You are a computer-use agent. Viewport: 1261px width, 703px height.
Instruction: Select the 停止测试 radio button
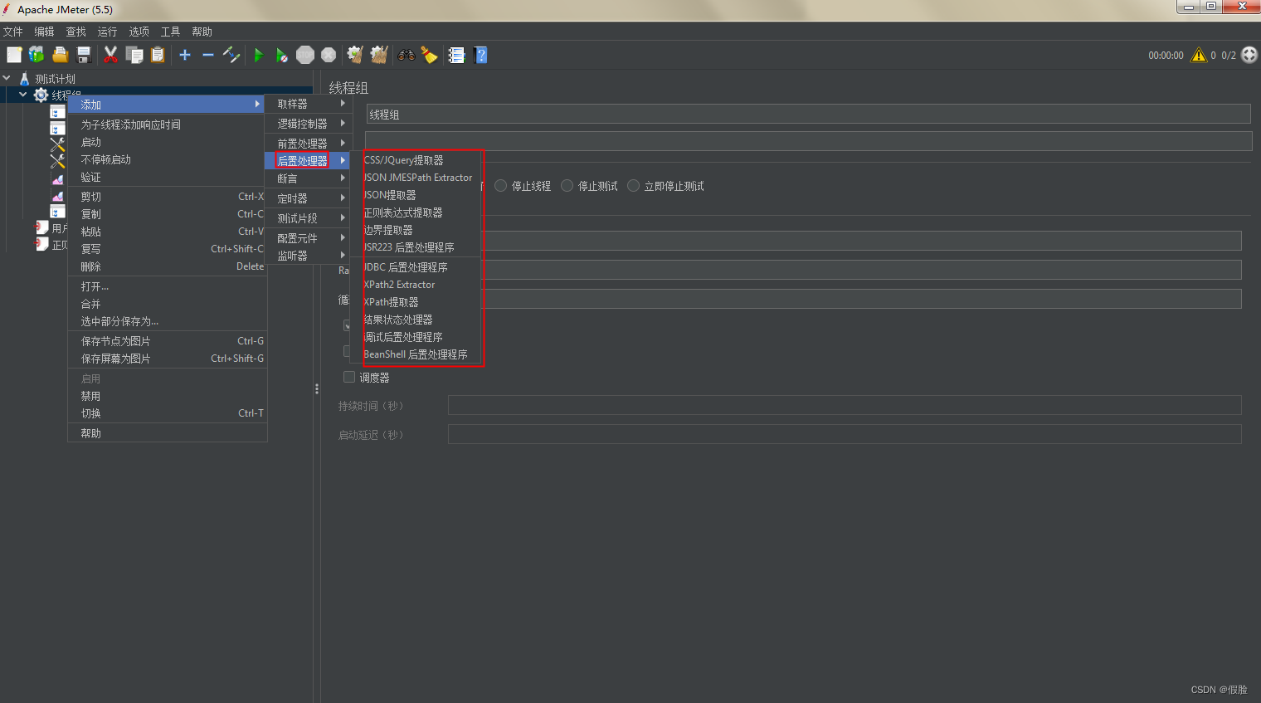pyautogui.click(x=567, y=186)
